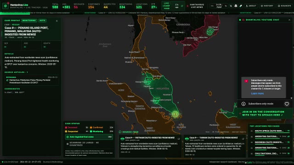Click the Vietnam card source avatar icon
This screenshot has height=165, width=294.
[x=123, y=139]
